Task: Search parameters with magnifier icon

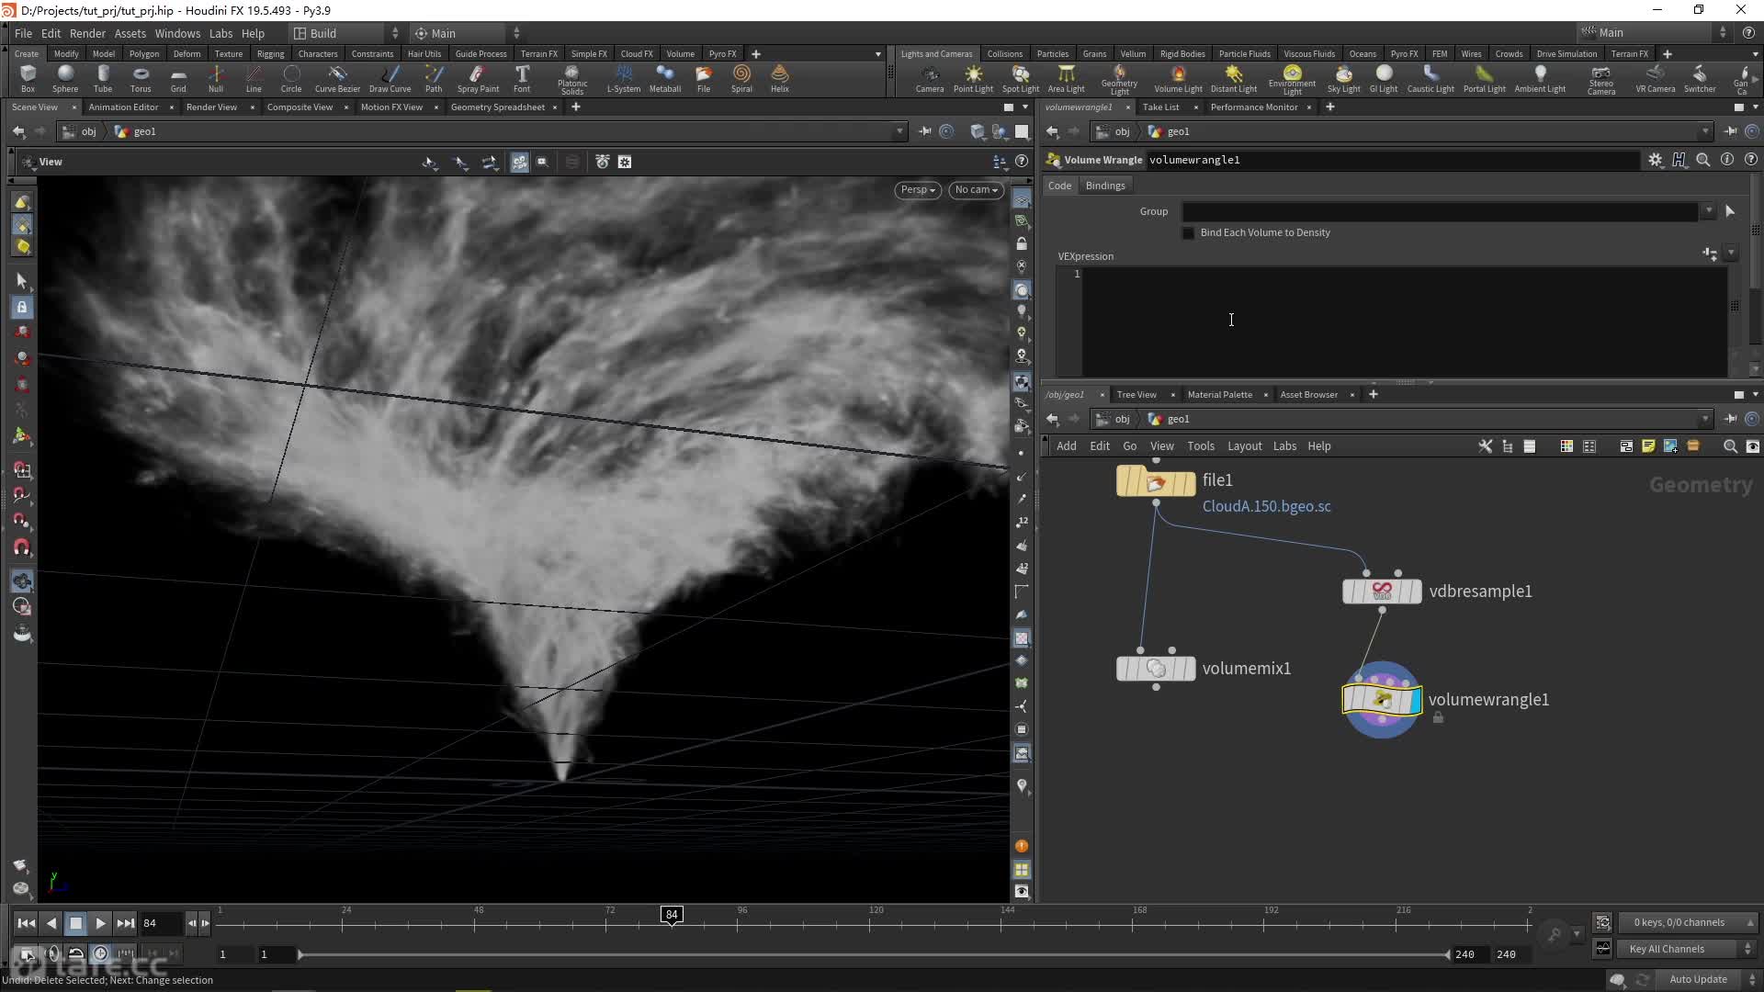Action: (x=1703, y=160)
